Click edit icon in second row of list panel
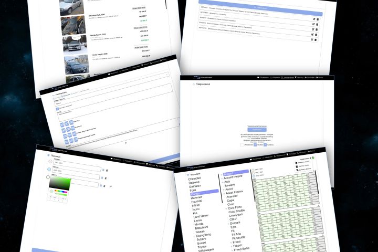 tap(313, 24)
